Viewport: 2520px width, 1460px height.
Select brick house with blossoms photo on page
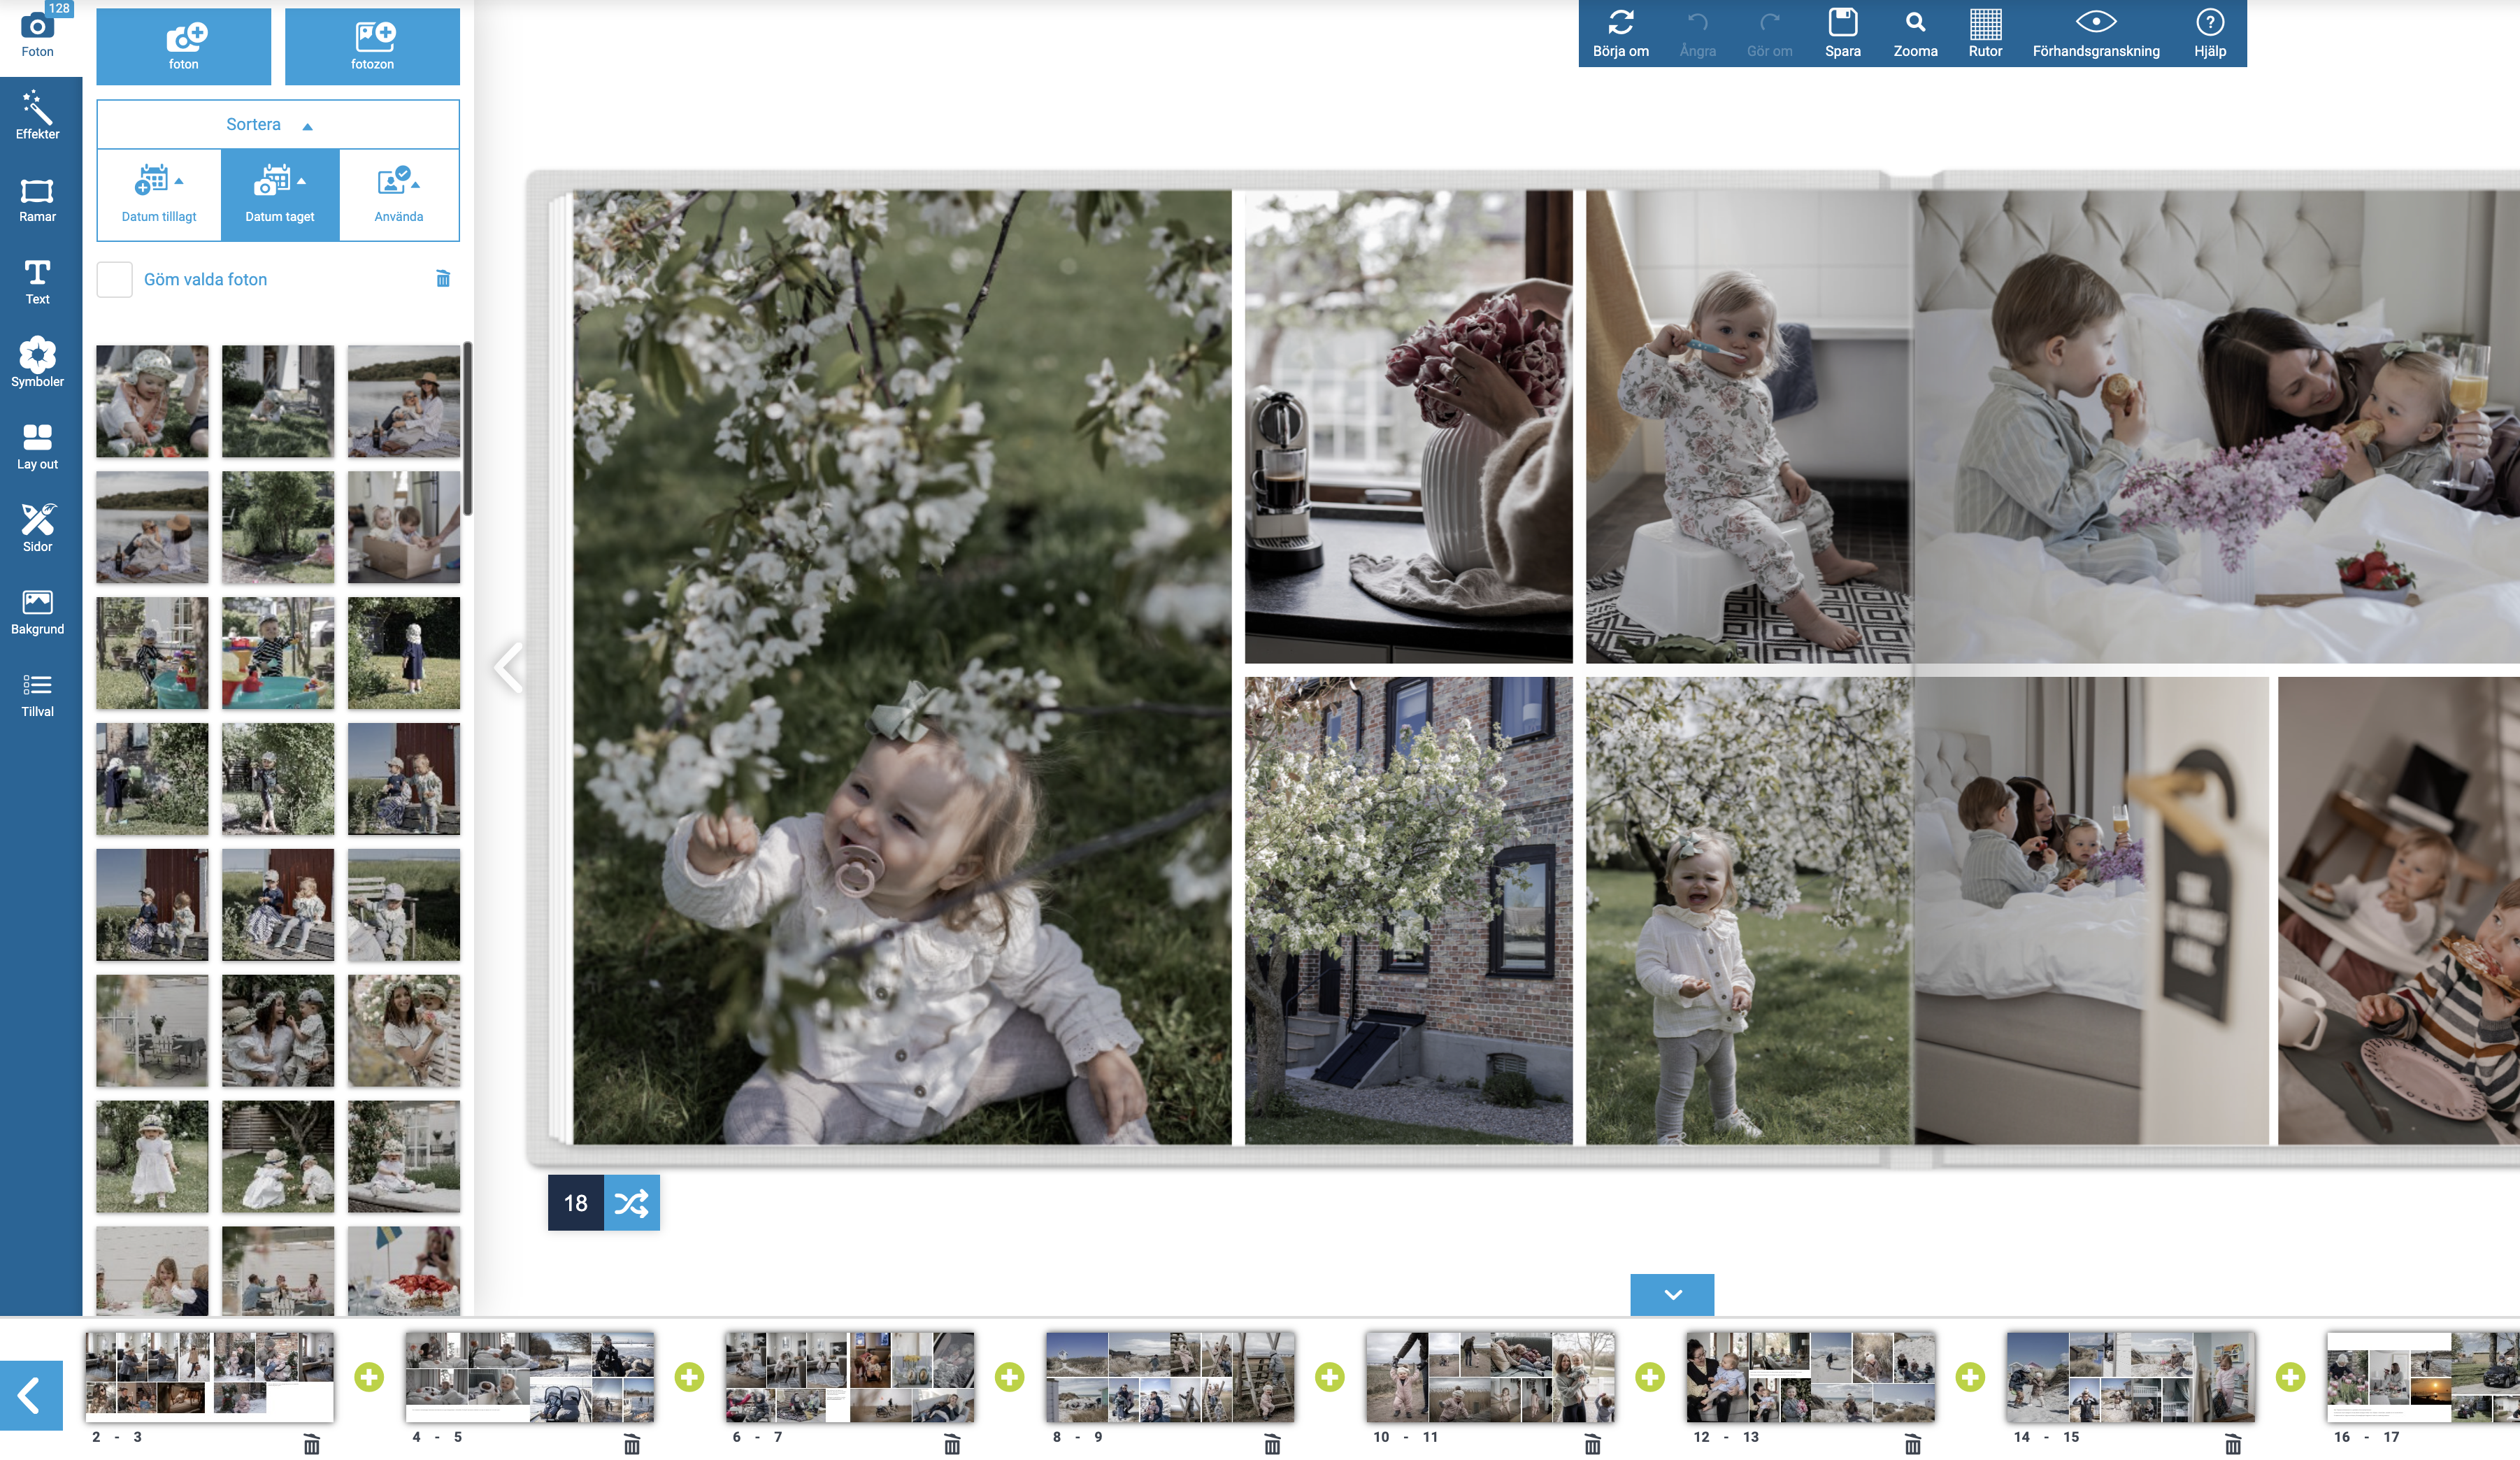coord(1408,910)
